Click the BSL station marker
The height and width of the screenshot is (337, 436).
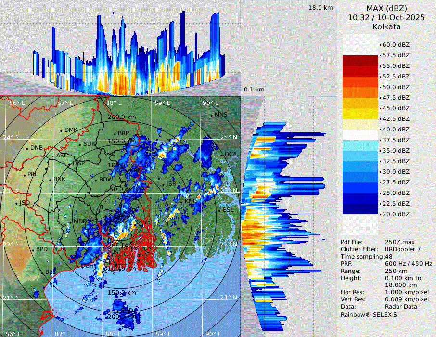219,211
